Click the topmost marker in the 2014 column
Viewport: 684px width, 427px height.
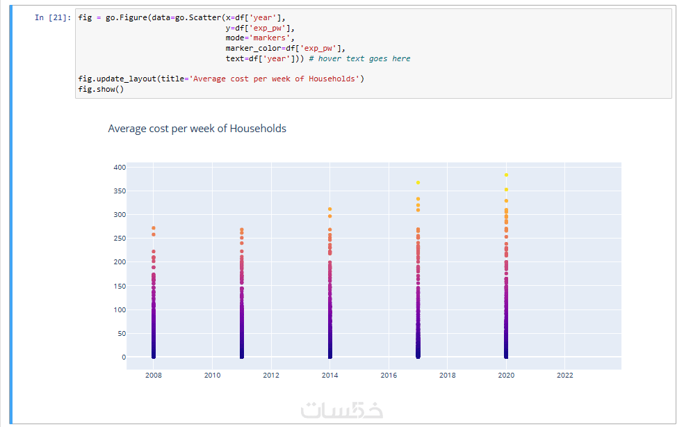pos(329,209)
